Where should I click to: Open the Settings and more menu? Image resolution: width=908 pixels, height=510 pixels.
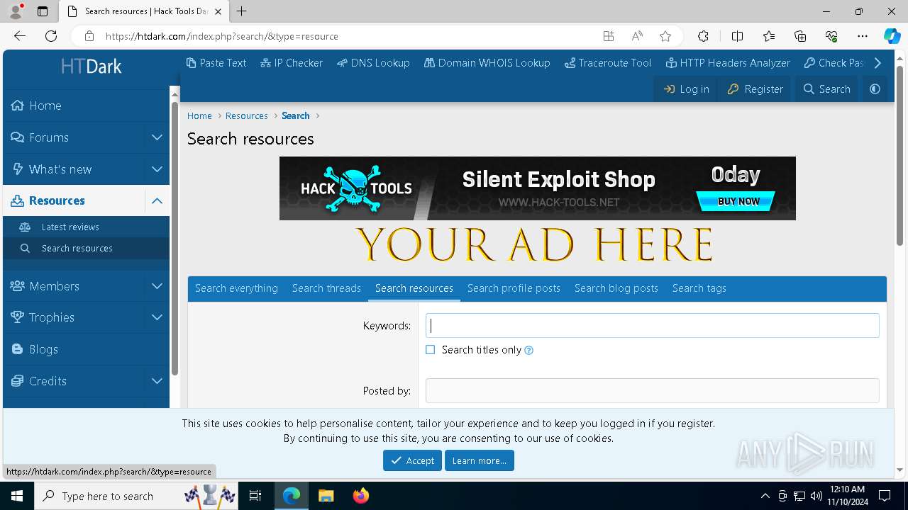(863, 36)
